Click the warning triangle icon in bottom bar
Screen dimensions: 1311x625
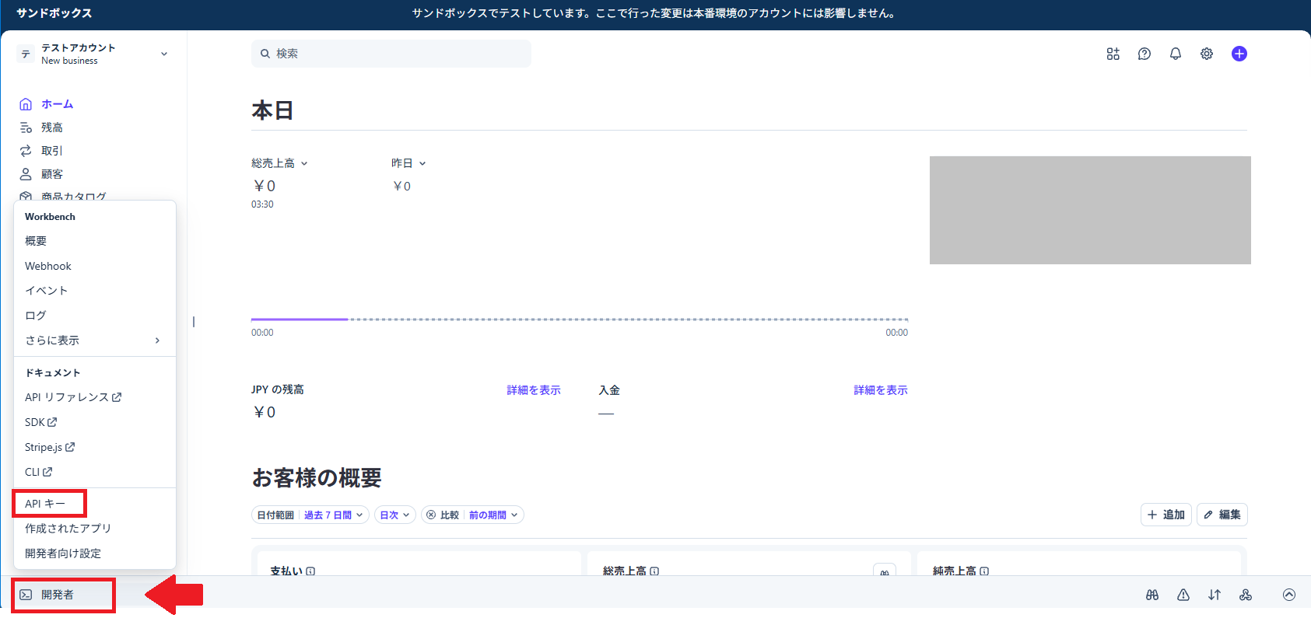[x=1183, y=595]
